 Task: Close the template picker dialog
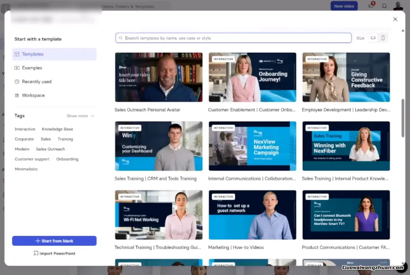pos(395,19)
